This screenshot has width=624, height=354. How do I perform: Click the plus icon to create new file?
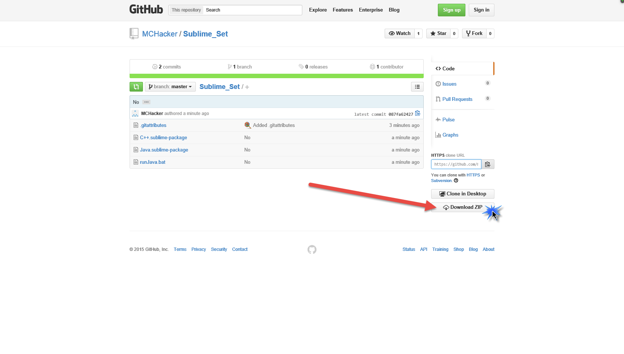(247, 87)
